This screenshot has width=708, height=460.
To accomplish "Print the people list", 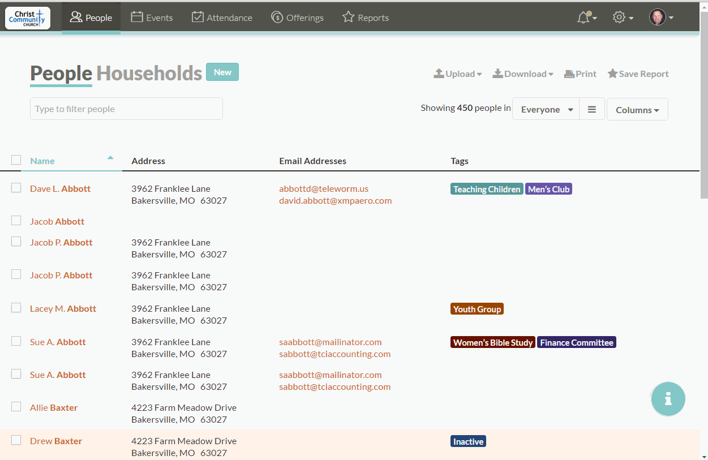I will (x=580, y=74).
